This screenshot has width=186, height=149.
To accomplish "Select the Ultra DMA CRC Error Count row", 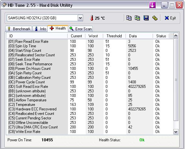I will click(90, 127).
